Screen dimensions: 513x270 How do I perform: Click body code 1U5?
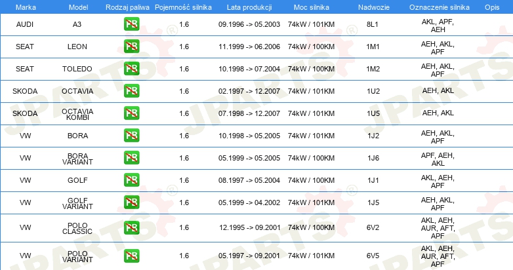pos(373,113)
